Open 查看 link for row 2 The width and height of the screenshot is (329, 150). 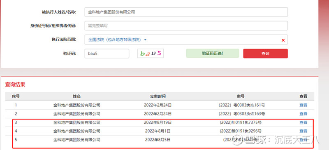tap(303, 114)
